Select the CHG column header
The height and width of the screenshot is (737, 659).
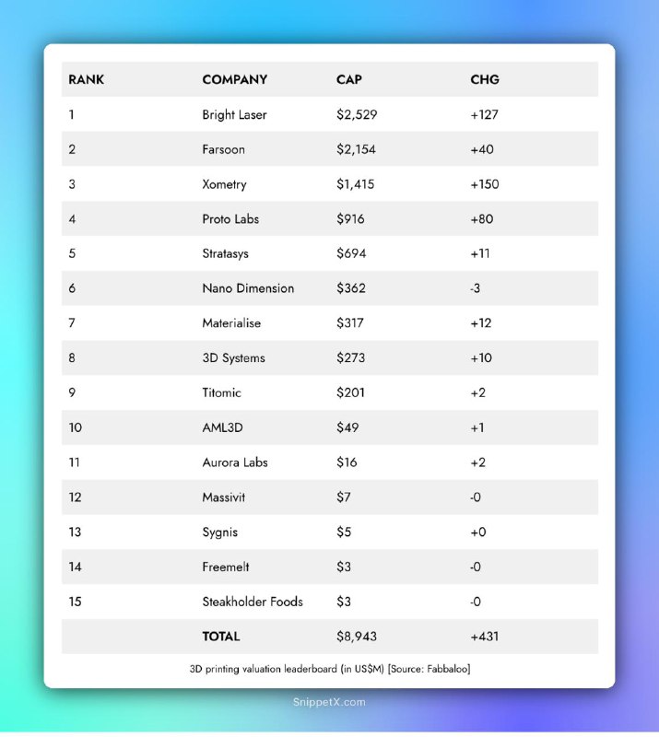[x=485, y=79]
